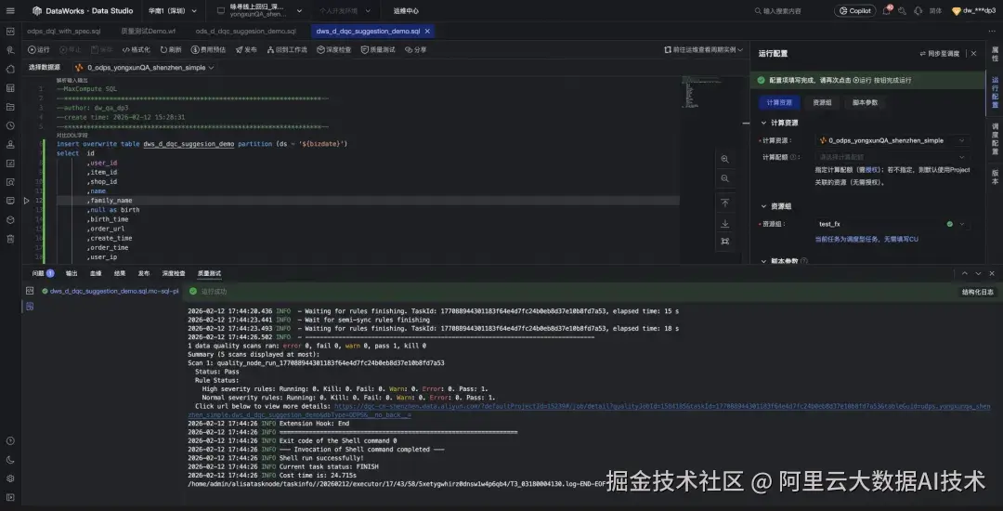
Task: Open the 计算配额 quota dropdown
Action: 892,157
